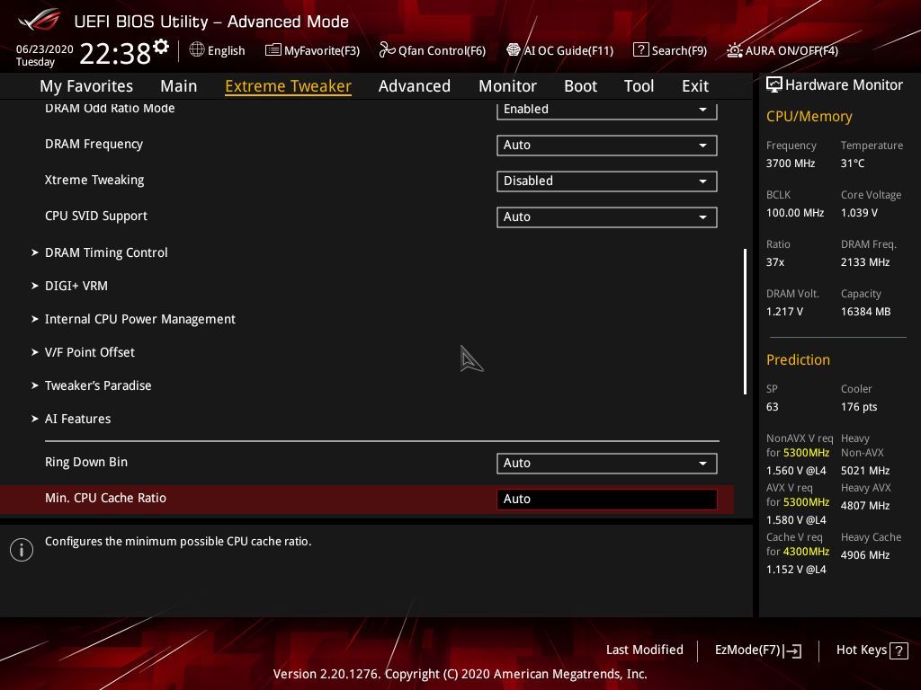Open the clock settings gear icon
The width and height of the screenshot is (921, 690).
pos(161,47)
